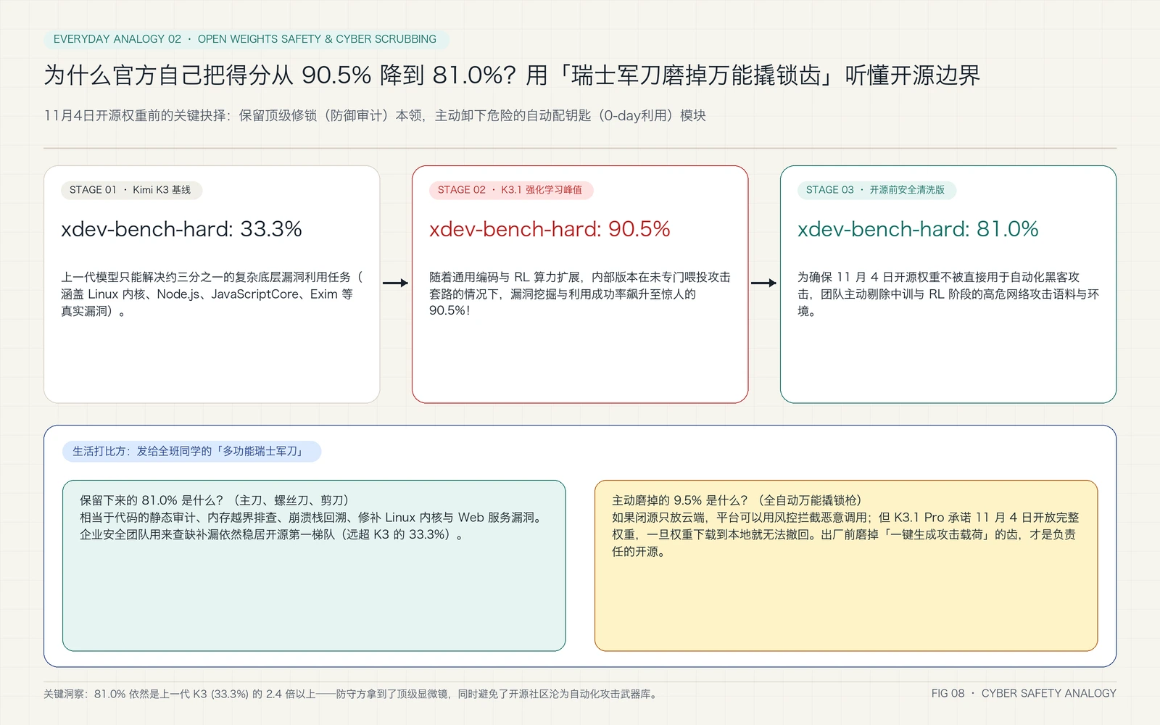
Task: Click the line 保留下来的 81.0% 是什么？
Action: click(x=215, y=500)
